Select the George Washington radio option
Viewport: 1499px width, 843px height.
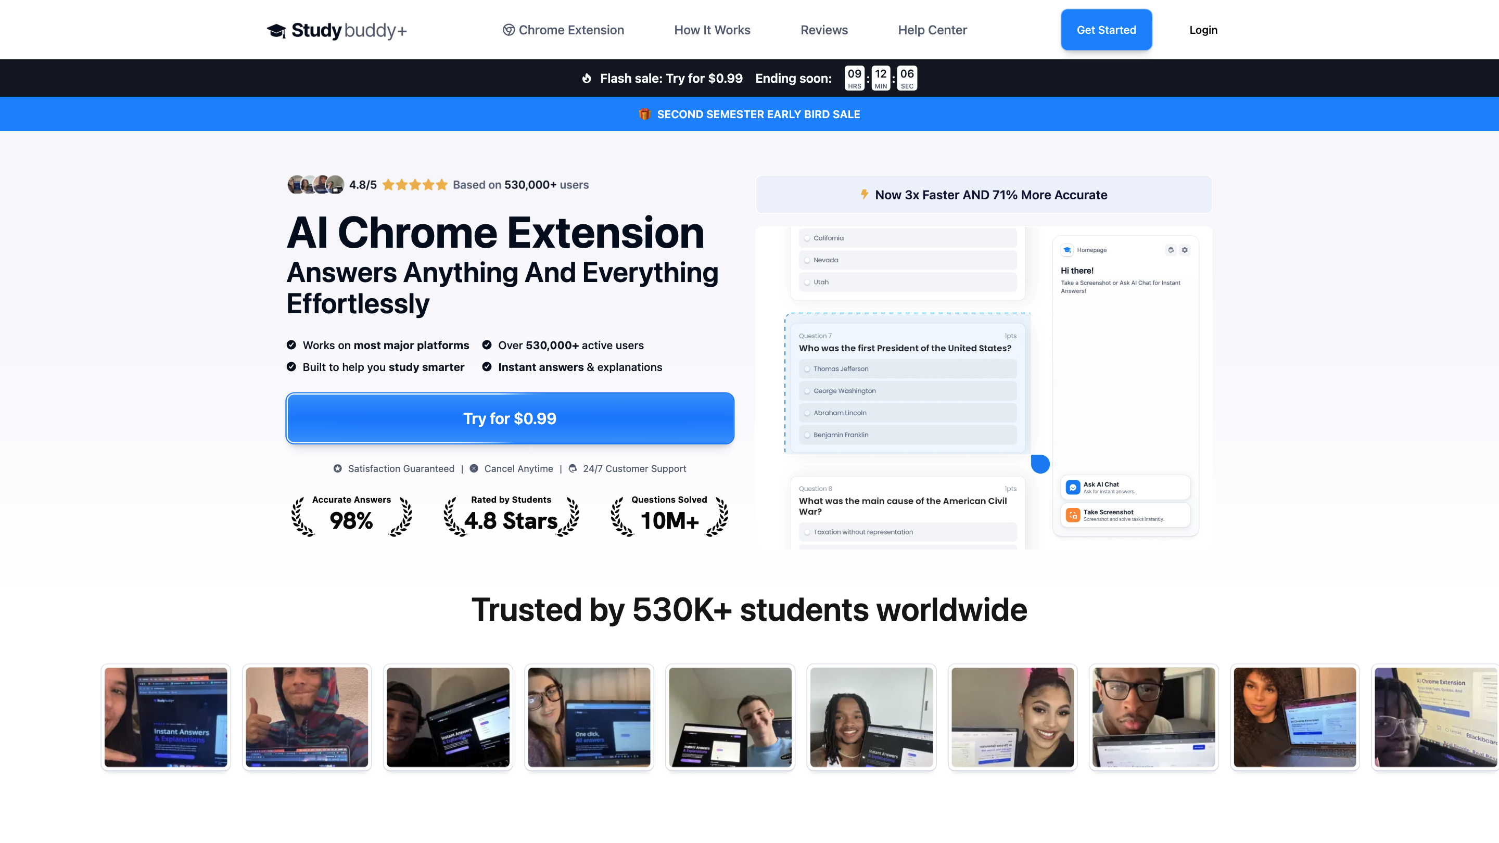807,391
